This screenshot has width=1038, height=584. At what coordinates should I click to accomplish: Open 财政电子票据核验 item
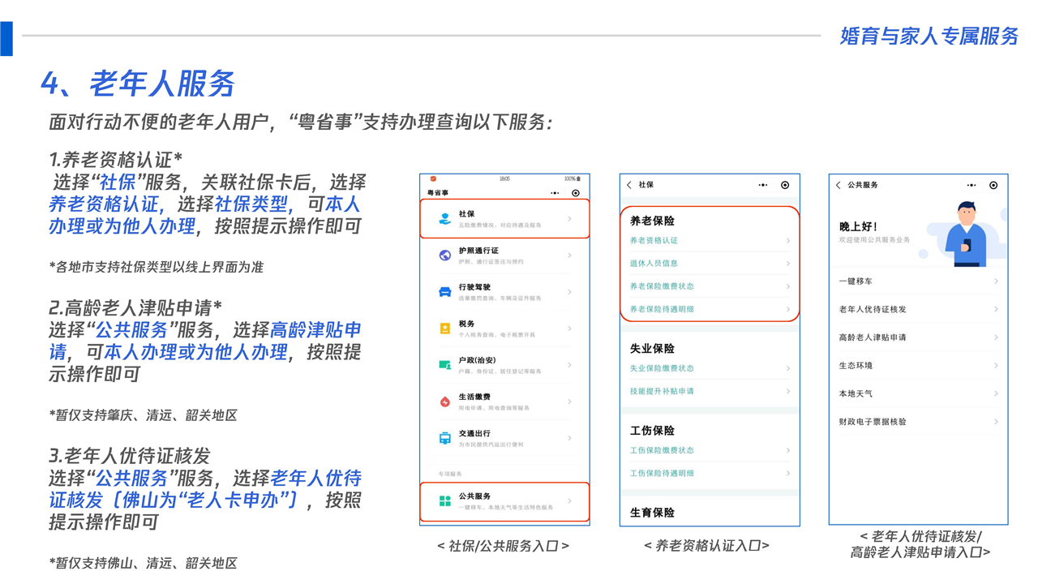point(873,422)
